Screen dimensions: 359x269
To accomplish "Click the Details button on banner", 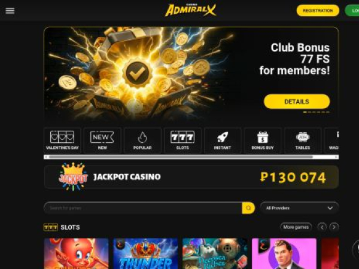I will [297, 102].
